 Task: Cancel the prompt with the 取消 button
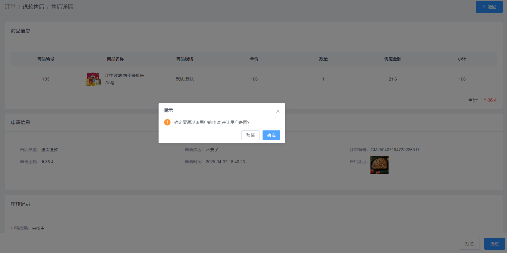tap(250, 135)
